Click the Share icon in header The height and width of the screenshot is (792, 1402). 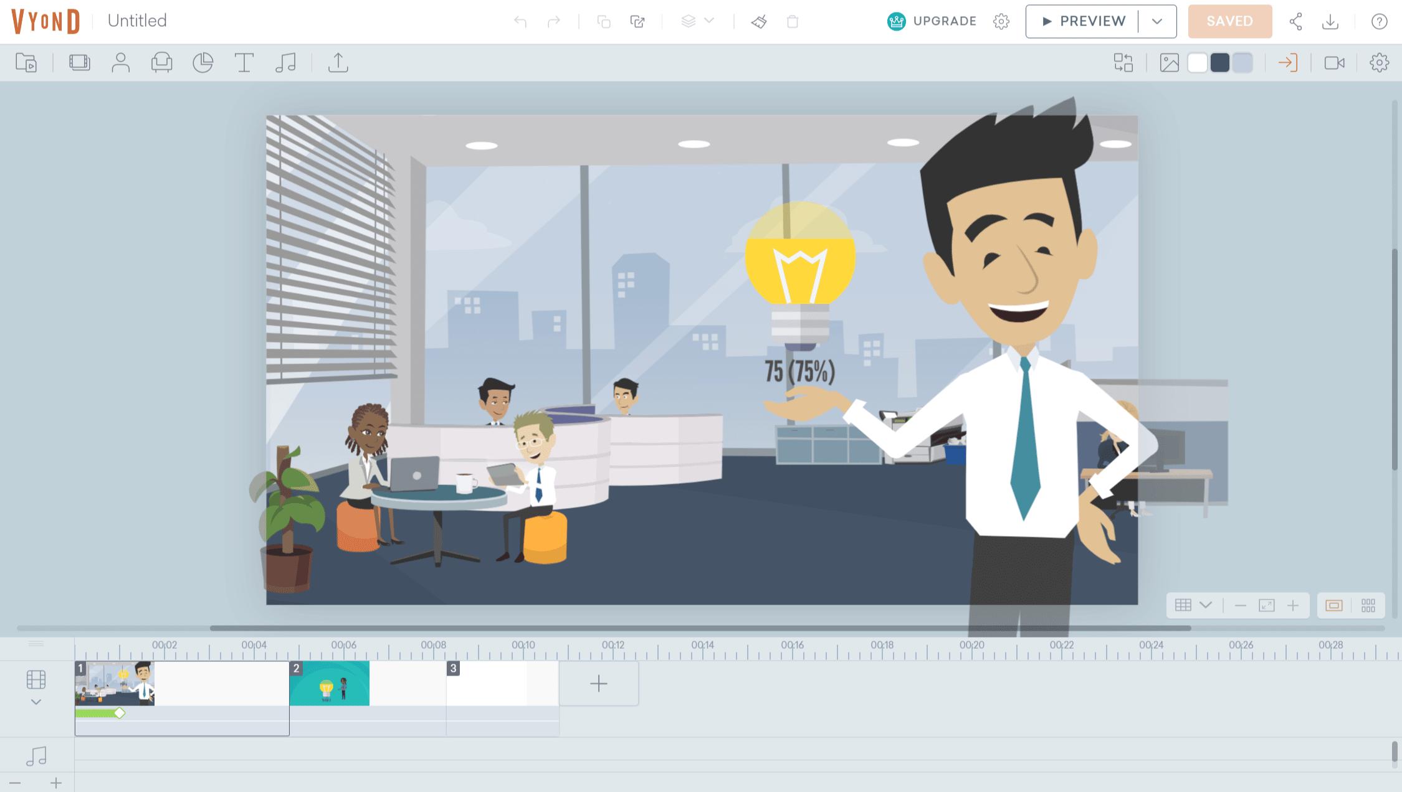click(1296, 22)
